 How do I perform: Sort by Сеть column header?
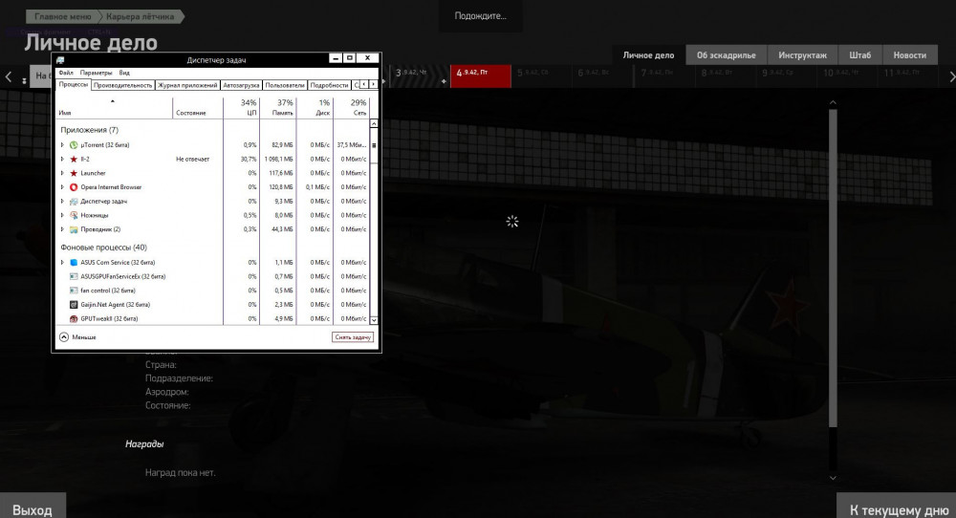[351, 107]
